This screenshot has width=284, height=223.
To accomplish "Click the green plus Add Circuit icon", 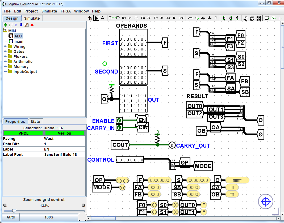I will tap(5, 25).
